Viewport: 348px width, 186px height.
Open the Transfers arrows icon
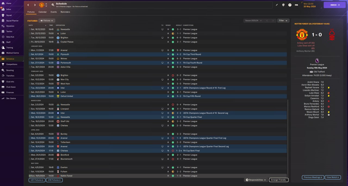tap(3, 76)
